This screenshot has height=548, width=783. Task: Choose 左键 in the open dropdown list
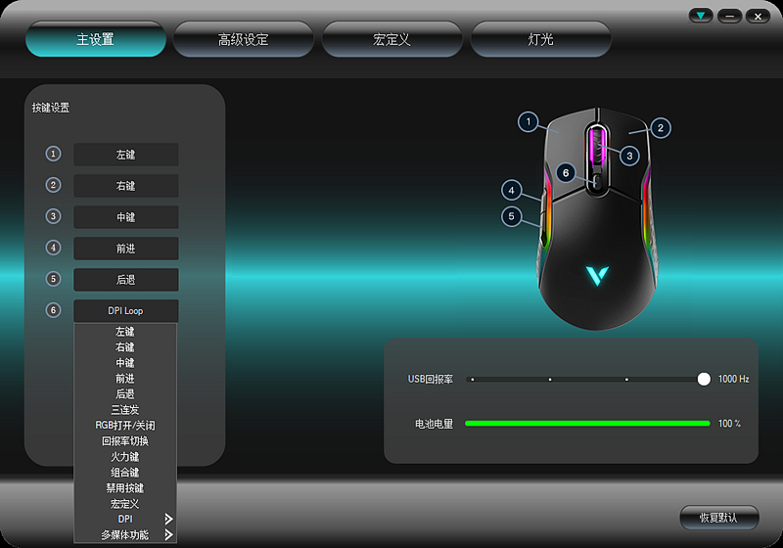point(125,332)
